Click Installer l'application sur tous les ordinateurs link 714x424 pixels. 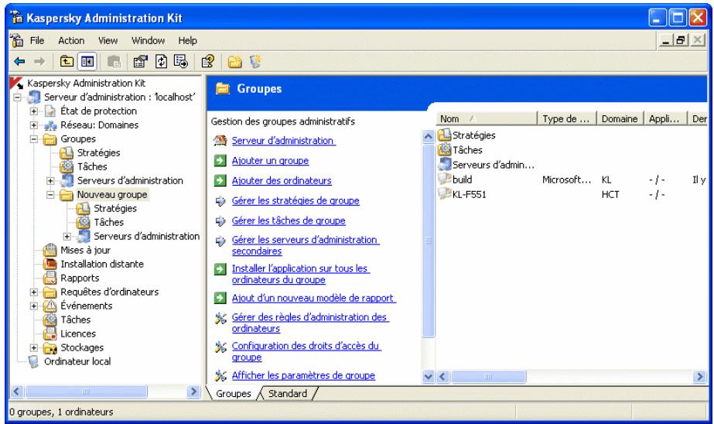tap(301, 274)
